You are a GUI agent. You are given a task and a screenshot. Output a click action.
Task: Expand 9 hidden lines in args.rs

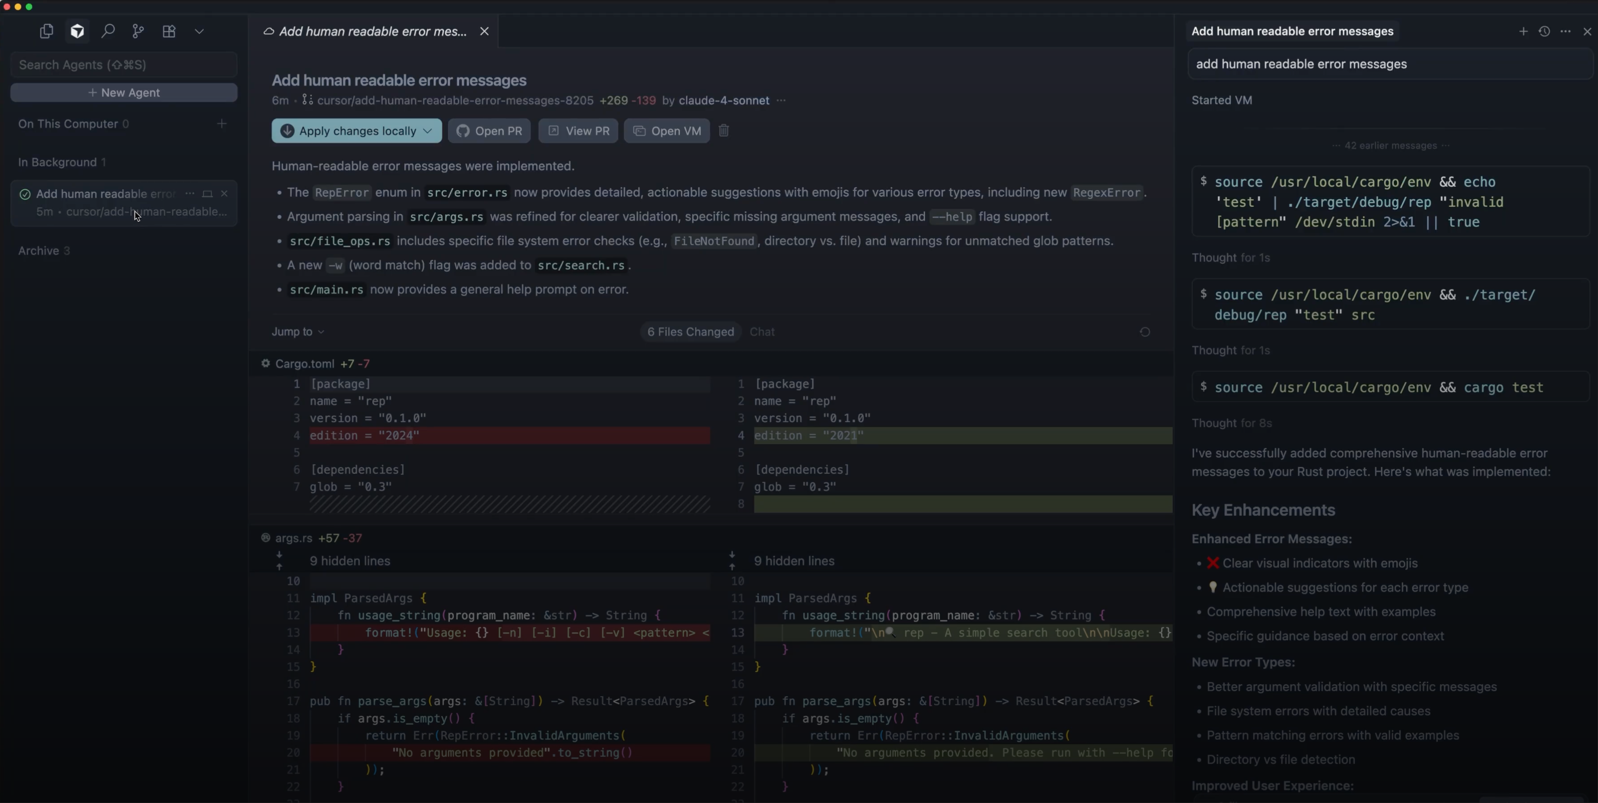point(350,561)
